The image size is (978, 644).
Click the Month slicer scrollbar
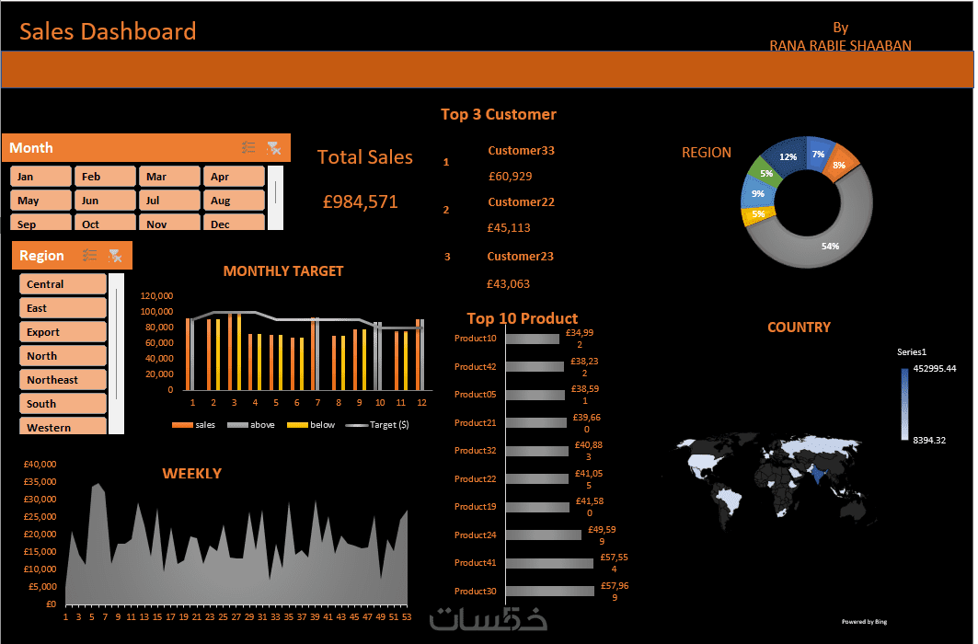(x=275, y=198)
